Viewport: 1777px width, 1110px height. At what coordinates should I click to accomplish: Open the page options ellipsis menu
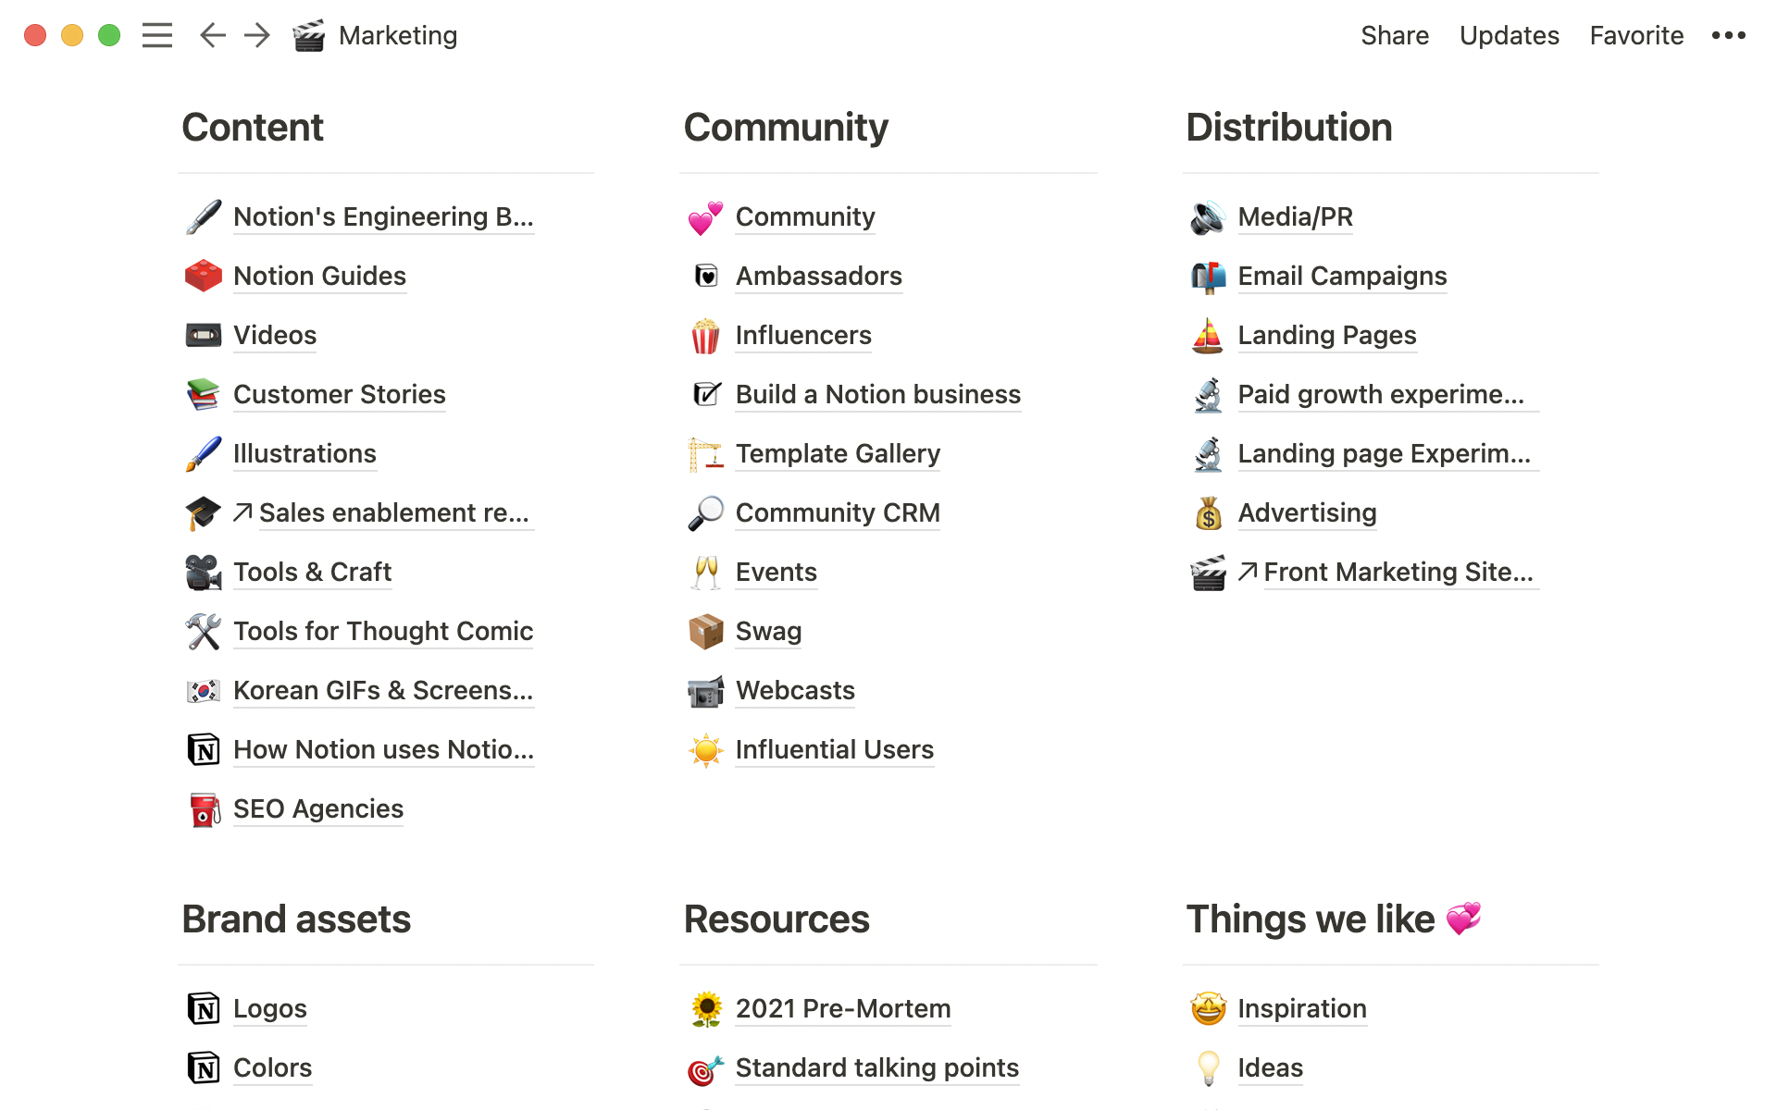click(1728, 34)
